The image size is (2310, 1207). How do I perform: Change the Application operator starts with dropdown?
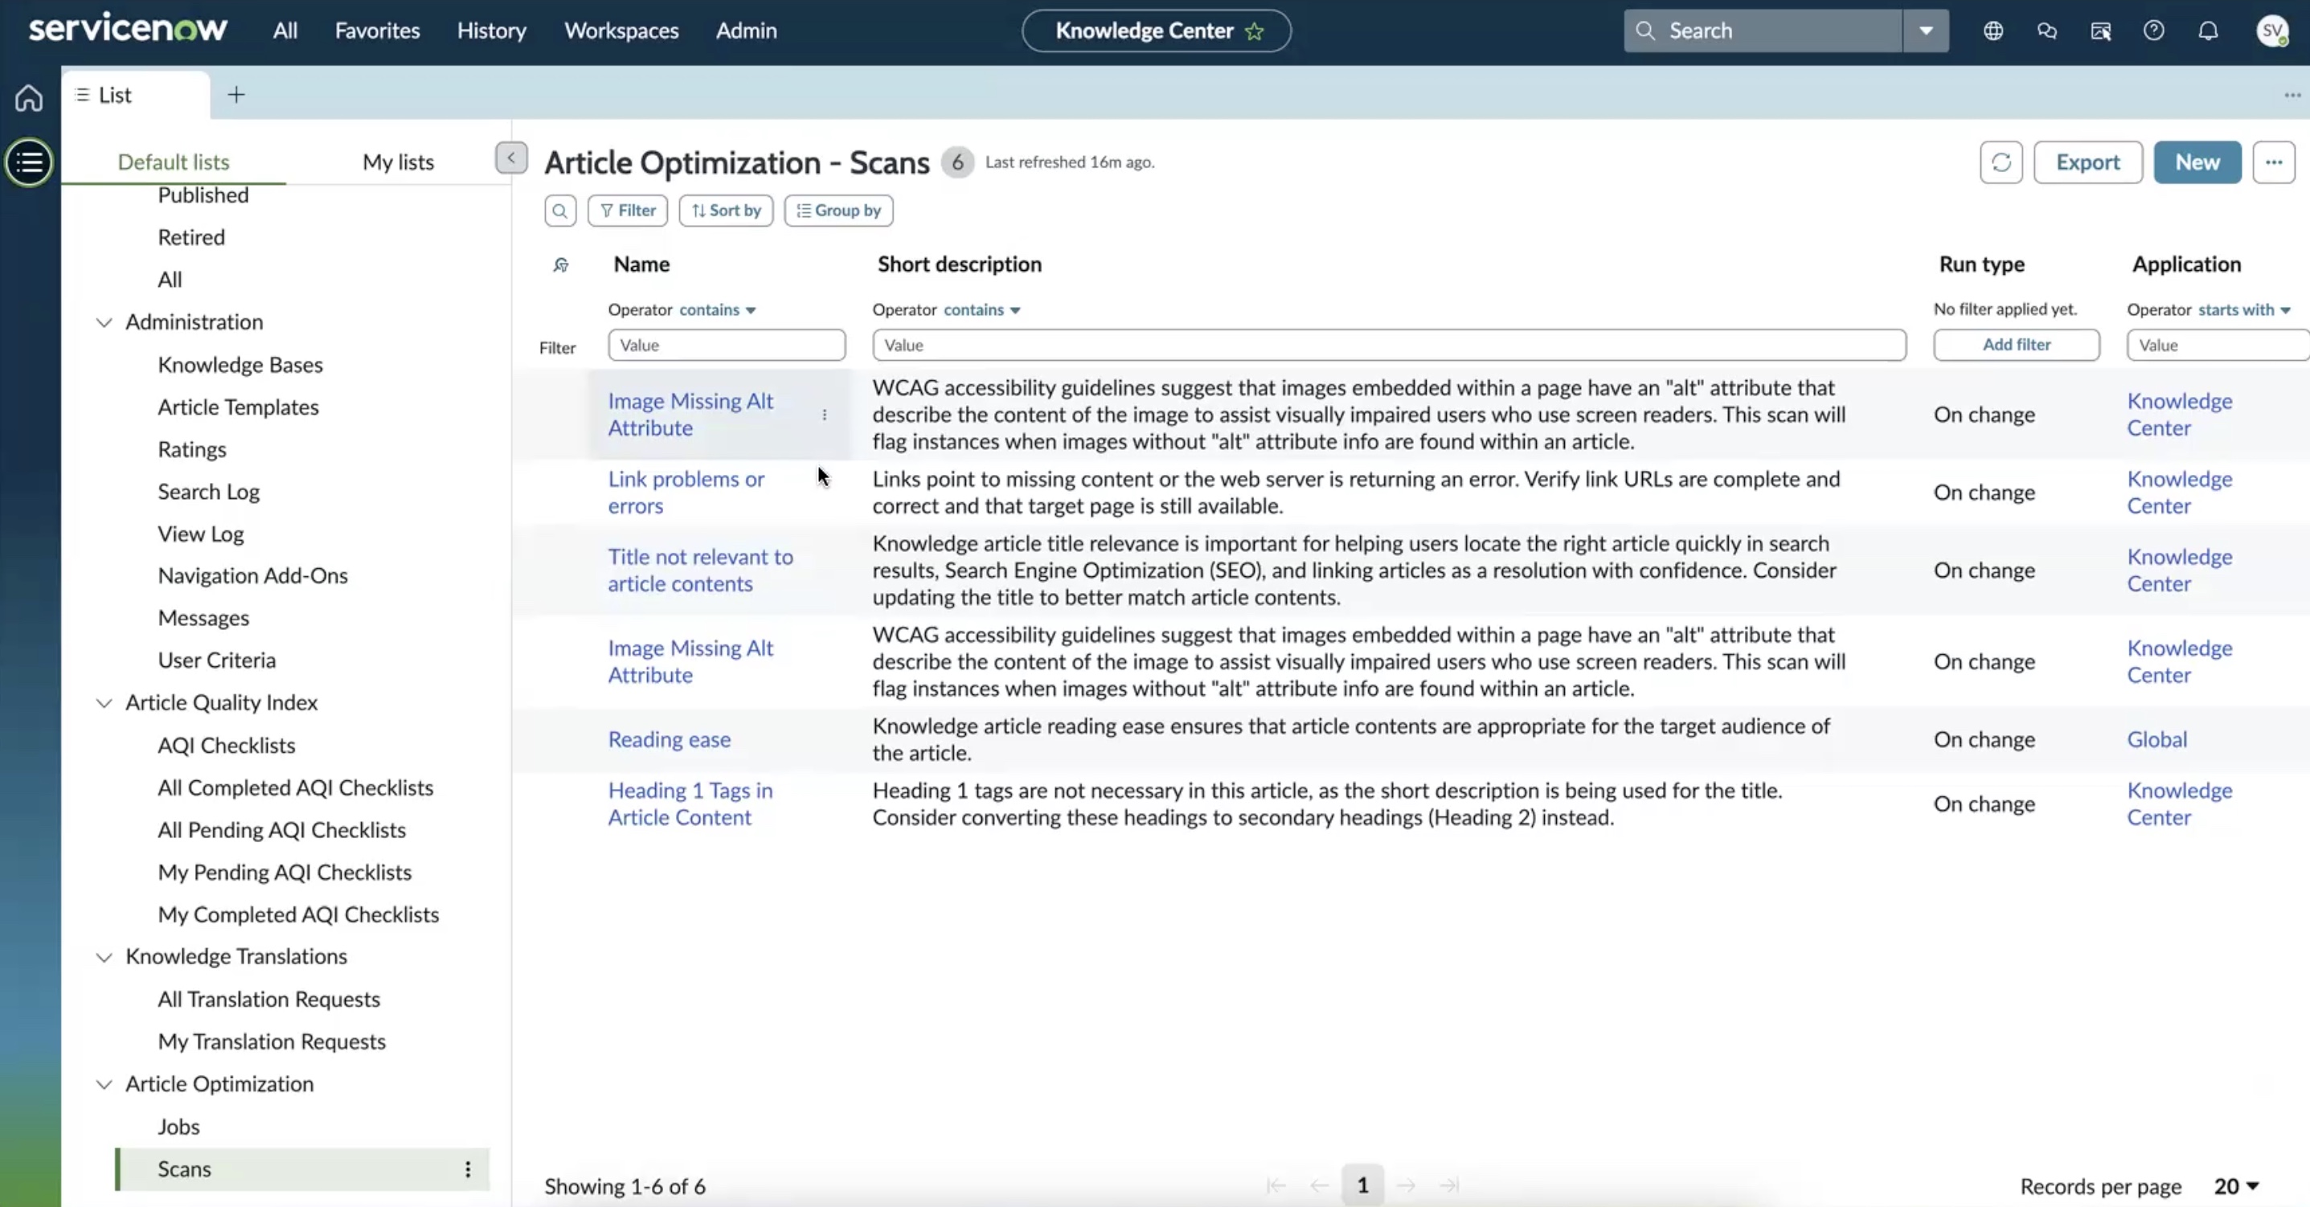pos(2245,309)
